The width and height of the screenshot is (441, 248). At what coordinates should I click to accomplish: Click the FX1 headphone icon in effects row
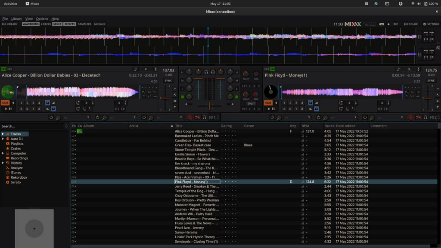point(205,117)
